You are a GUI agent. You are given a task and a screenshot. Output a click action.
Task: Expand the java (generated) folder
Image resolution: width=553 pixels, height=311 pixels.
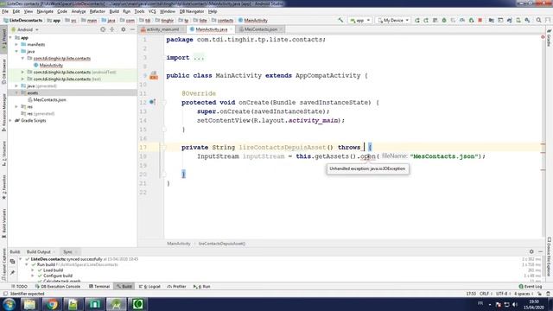pyautogui.click(x=16, y=86)
